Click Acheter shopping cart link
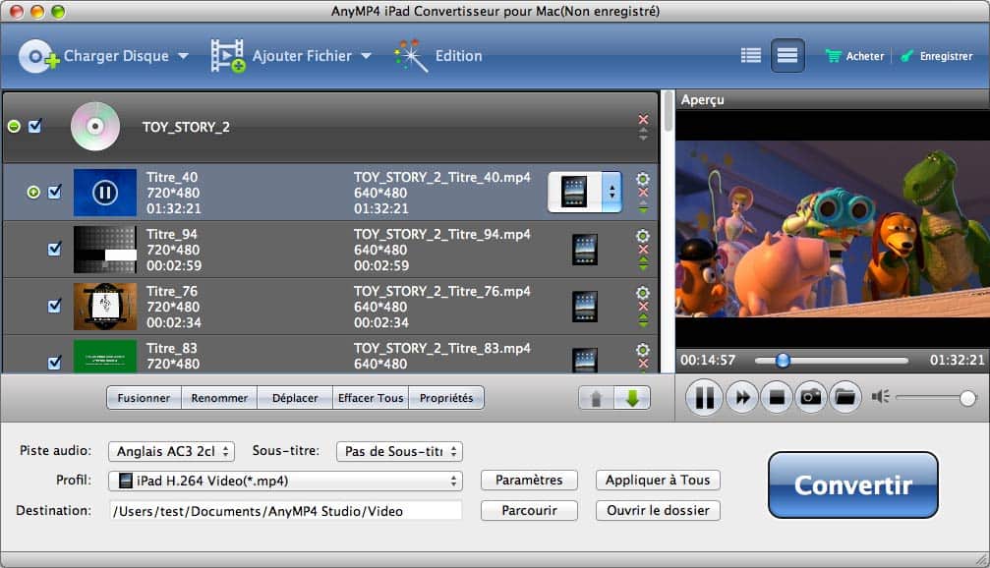This screenshot has width=990, height=568. point(855,56)
